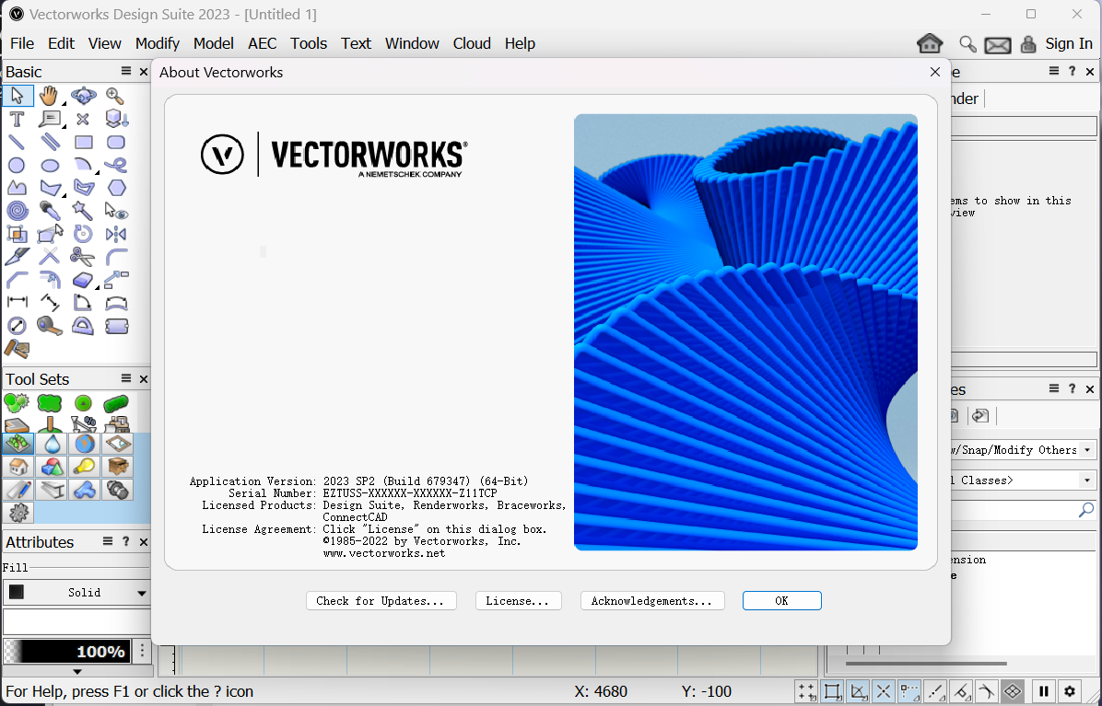Select the Rounded Rectangle tool
Viewport: 1102px width, 706px height.
(115, 143)
